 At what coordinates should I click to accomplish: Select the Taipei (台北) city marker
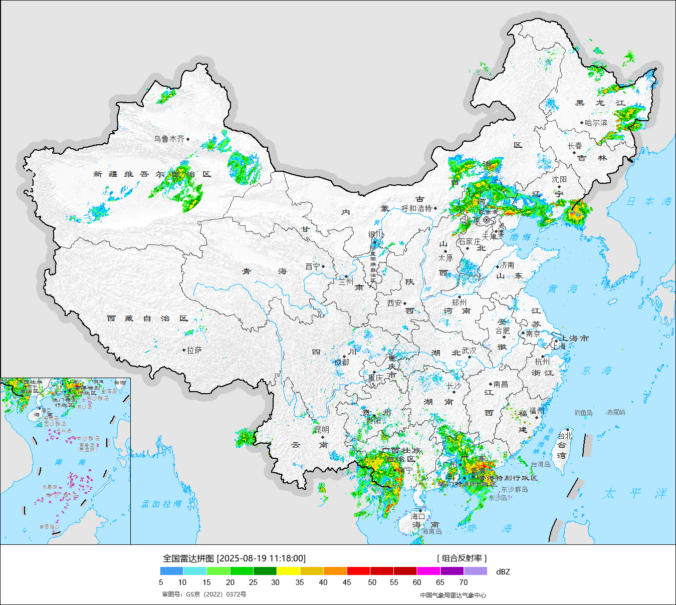pyautogui.click(x=567, y=429)
